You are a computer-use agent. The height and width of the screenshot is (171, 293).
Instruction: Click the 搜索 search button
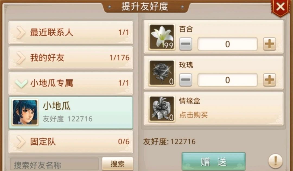[117, 164]
